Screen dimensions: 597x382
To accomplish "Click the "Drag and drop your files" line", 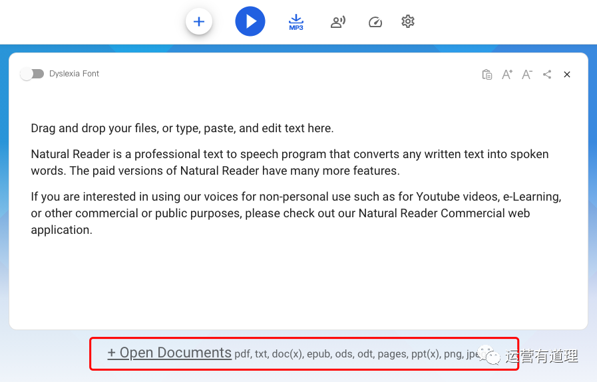I will 182,128.
